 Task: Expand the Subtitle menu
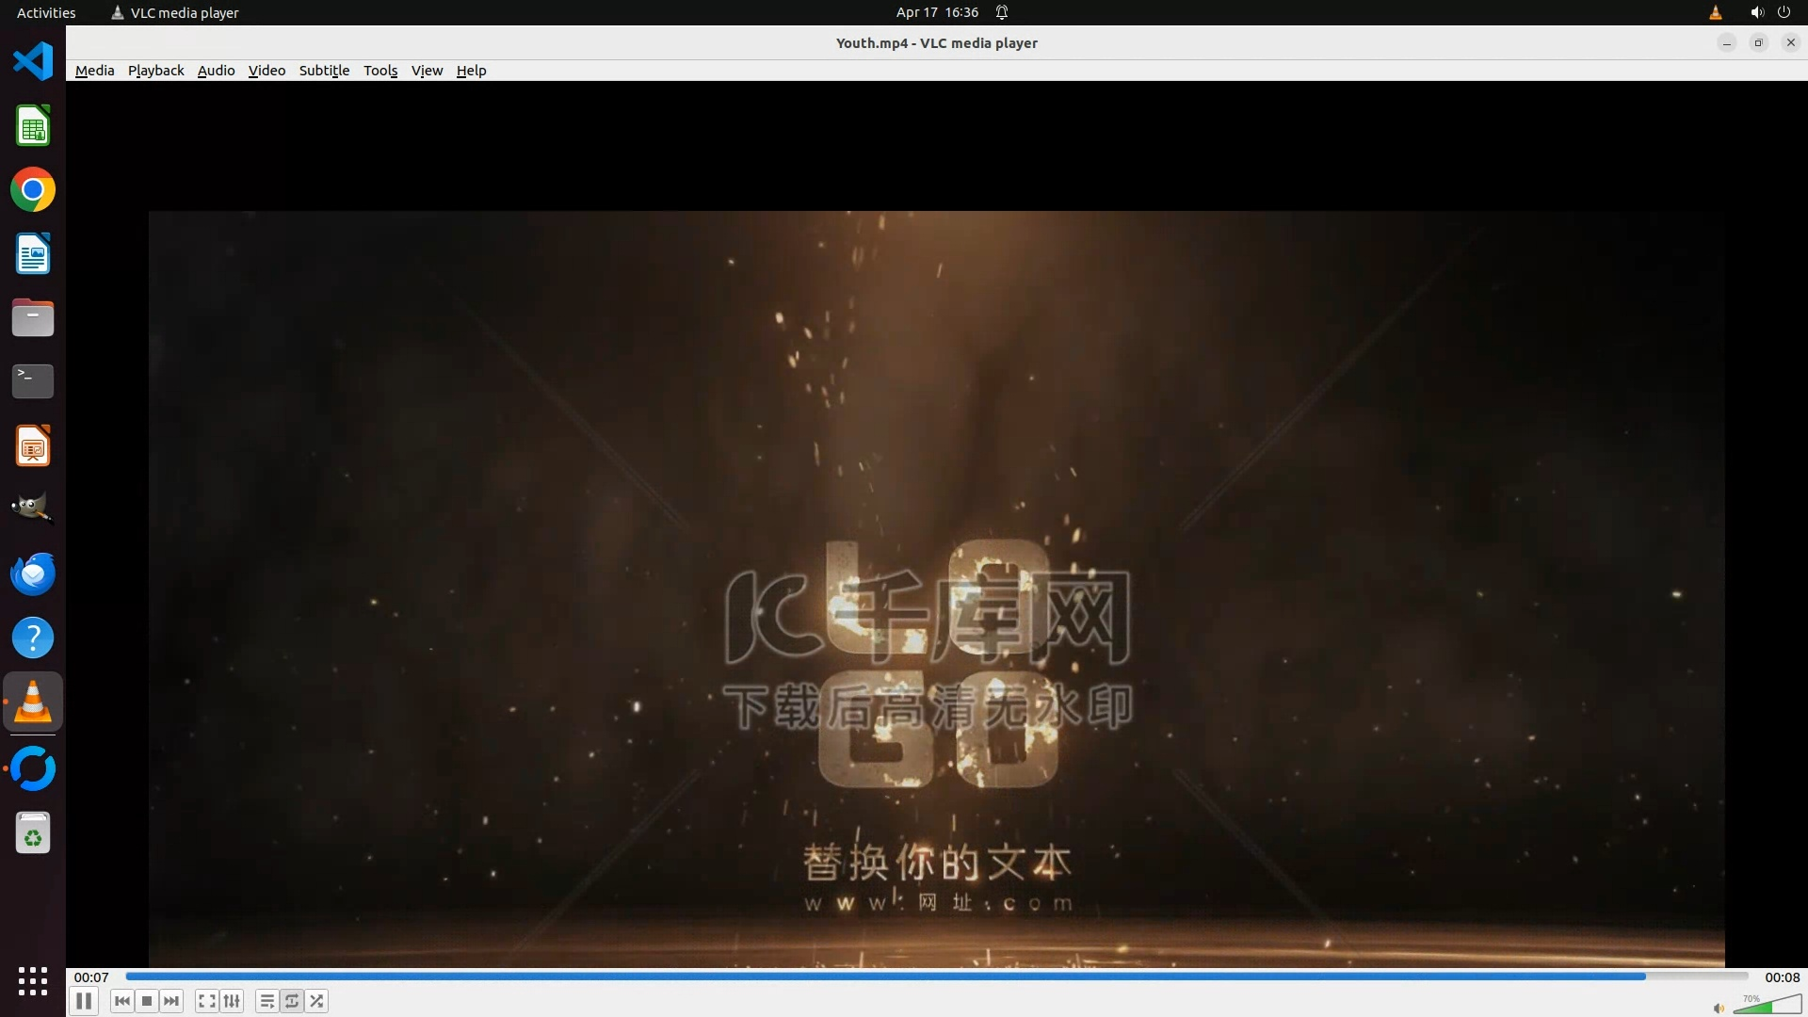coord(324,71)
